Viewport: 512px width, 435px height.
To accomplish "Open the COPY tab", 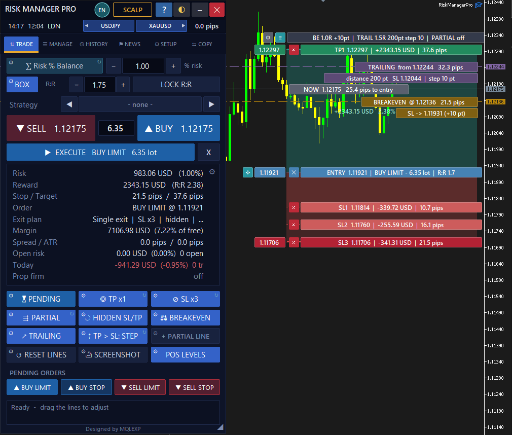I will coord(202,44).
